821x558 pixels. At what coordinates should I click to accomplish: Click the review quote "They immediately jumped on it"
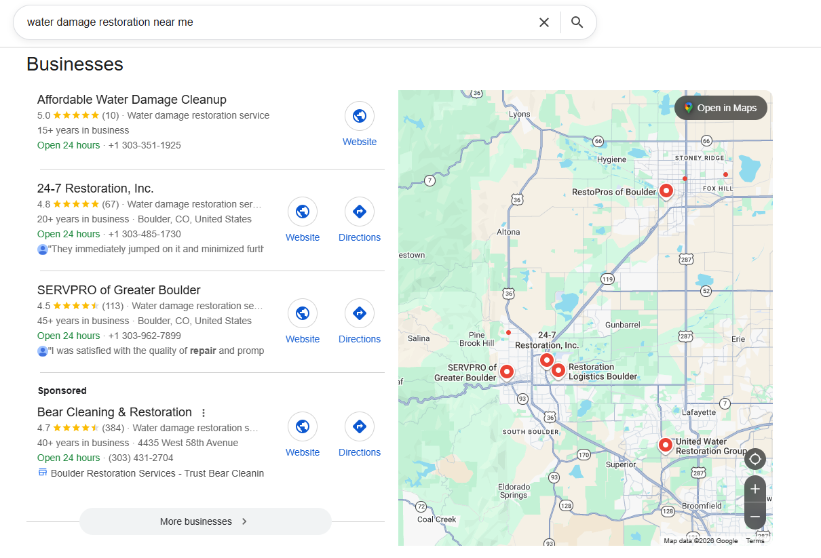click(156, 249)
